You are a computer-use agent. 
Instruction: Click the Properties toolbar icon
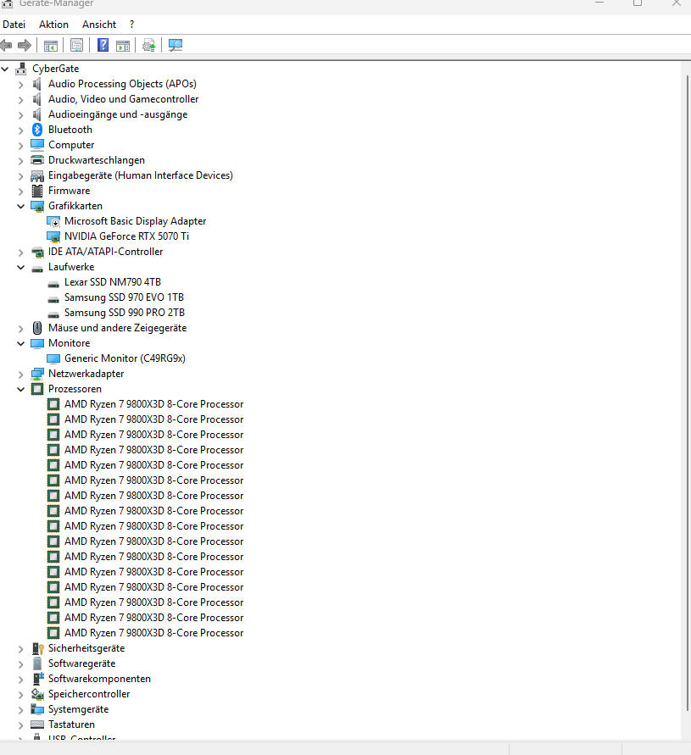pos(76,45)
